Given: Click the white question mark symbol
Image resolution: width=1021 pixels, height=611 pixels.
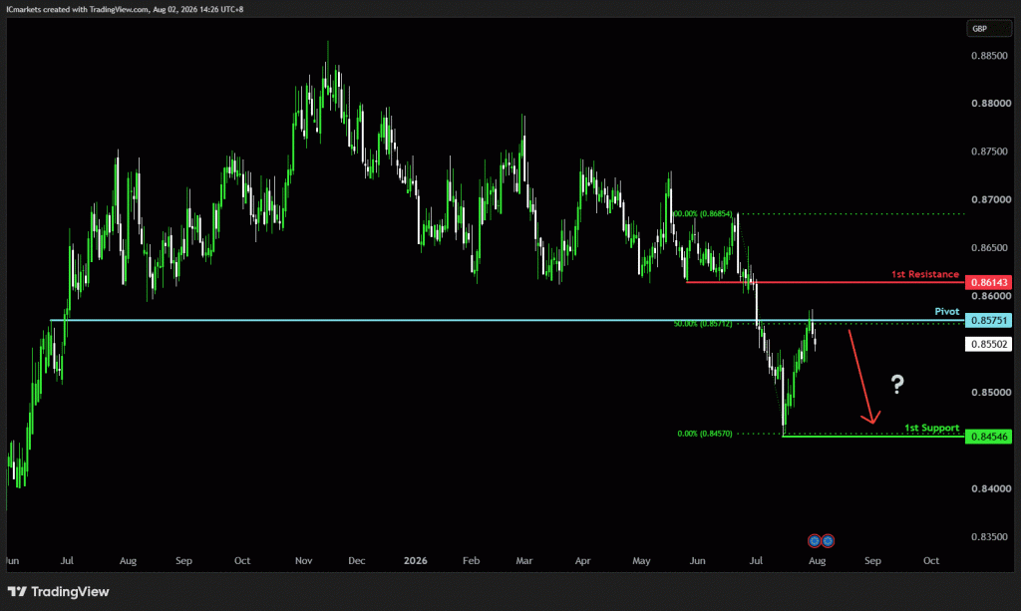Looking at the screenshot, I should [897, 385].
